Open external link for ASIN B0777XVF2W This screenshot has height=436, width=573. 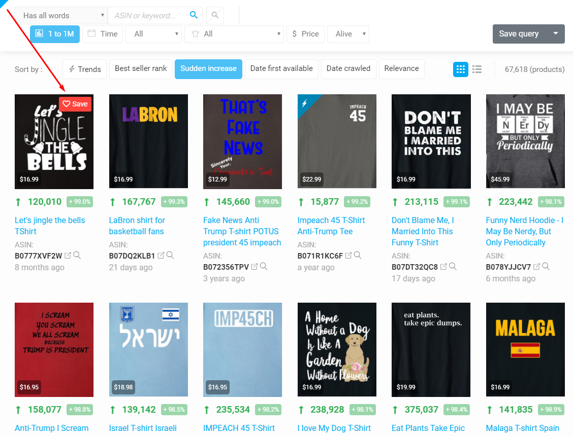[x=68, y=256]
